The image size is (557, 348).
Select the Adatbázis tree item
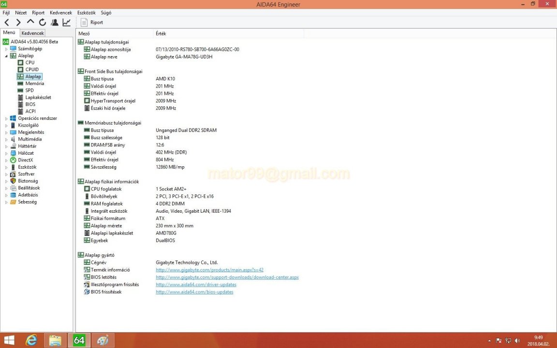[x=28, y=195]
